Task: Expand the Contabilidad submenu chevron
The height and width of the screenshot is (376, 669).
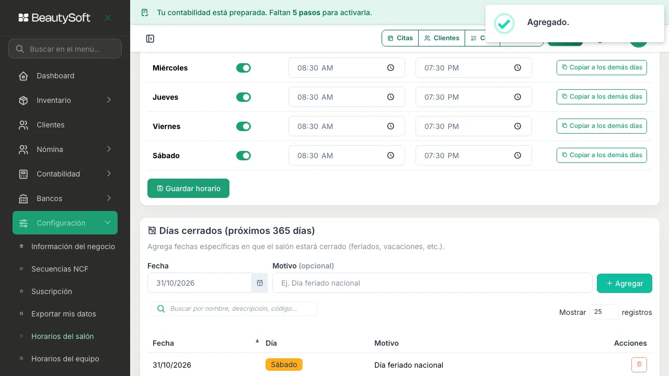Action: coord(109,173)
